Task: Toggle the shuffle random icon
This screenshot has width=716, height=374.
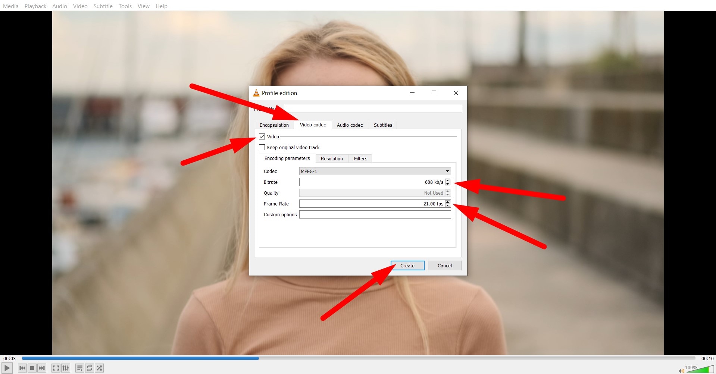Action: click(x=99, y=368)
